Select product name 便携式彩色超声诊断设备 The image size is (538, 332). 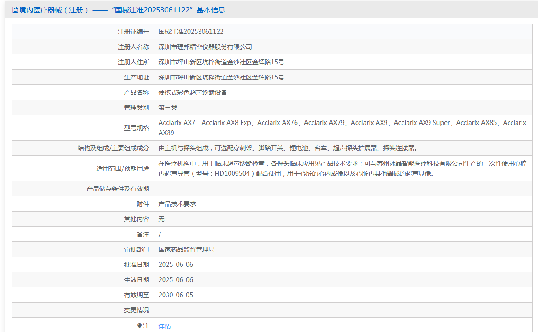(193, 92)
